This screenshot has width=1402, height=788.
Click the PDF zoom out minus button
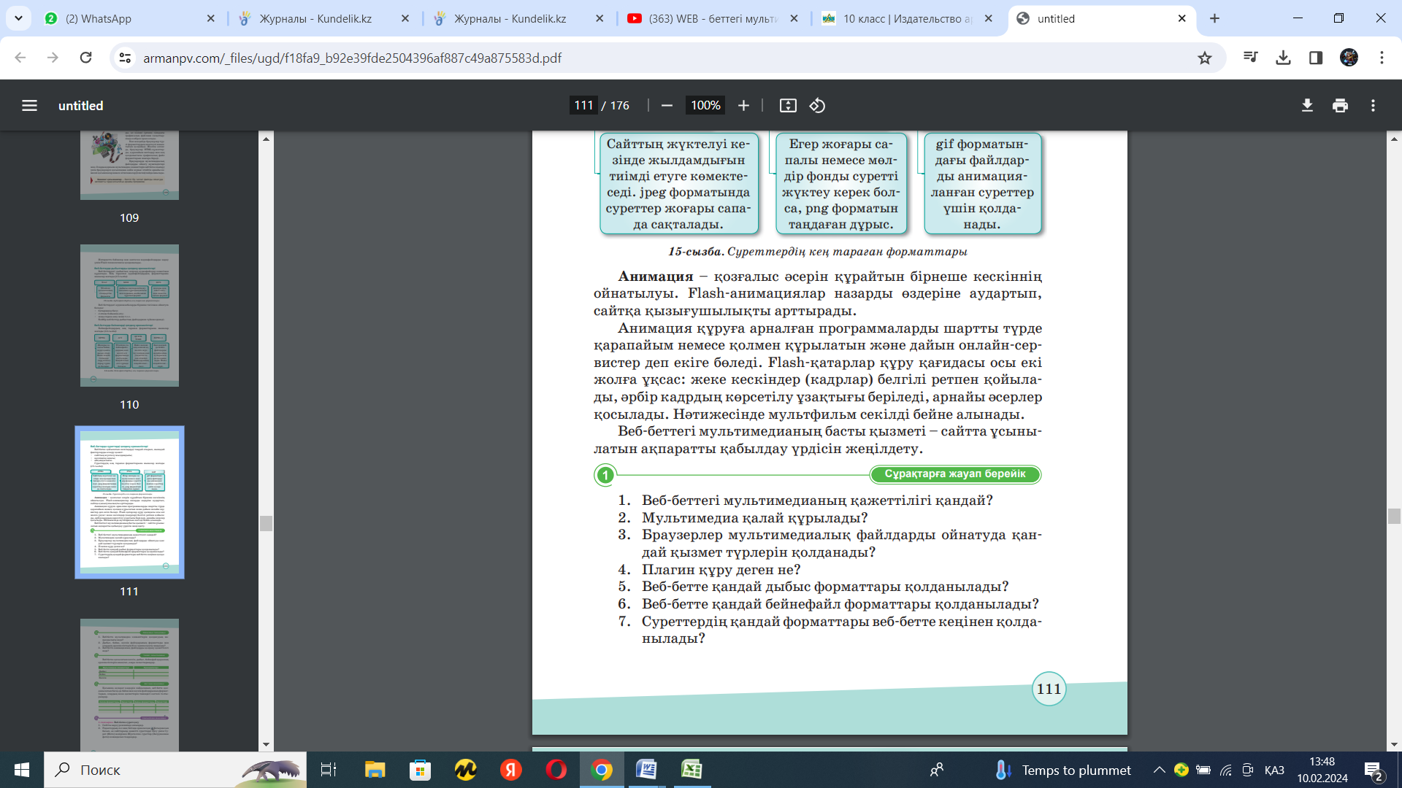(666, 106)
